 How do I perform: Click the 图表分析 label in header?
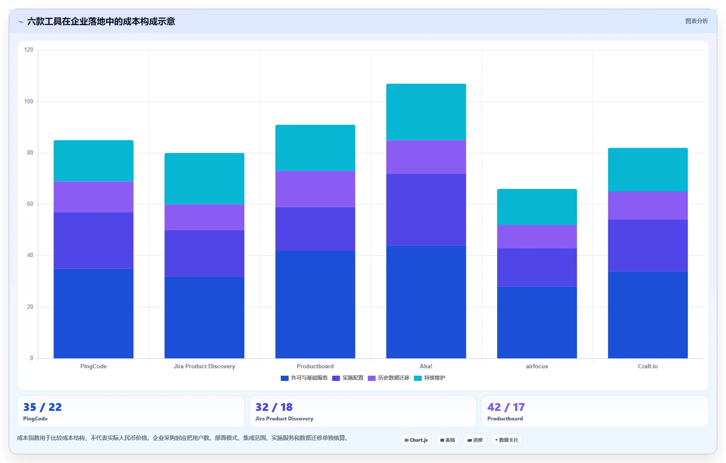(x=696, y=21)
